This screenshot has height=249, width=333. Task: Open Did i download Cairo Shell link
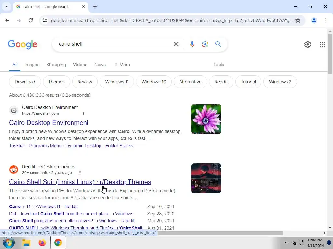(x=71, y=214)
